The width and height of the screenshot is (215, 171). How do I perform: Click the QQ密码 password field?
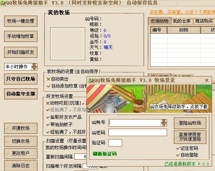coord(138,132)
